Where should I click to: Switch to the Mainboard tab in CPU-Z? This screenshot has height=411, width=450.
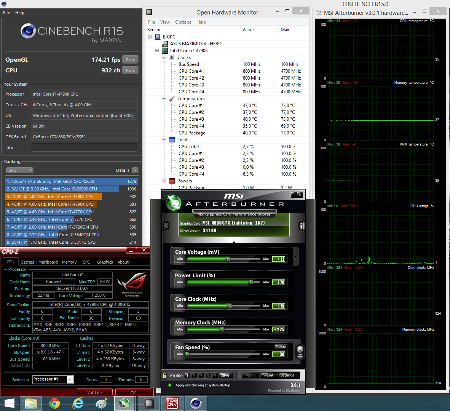[x=48, y=262]
